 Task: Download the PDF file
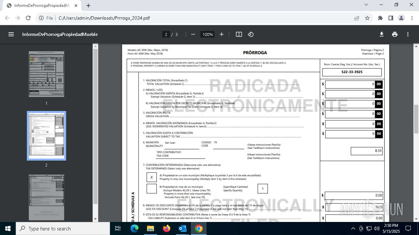(x=381, y=34)
